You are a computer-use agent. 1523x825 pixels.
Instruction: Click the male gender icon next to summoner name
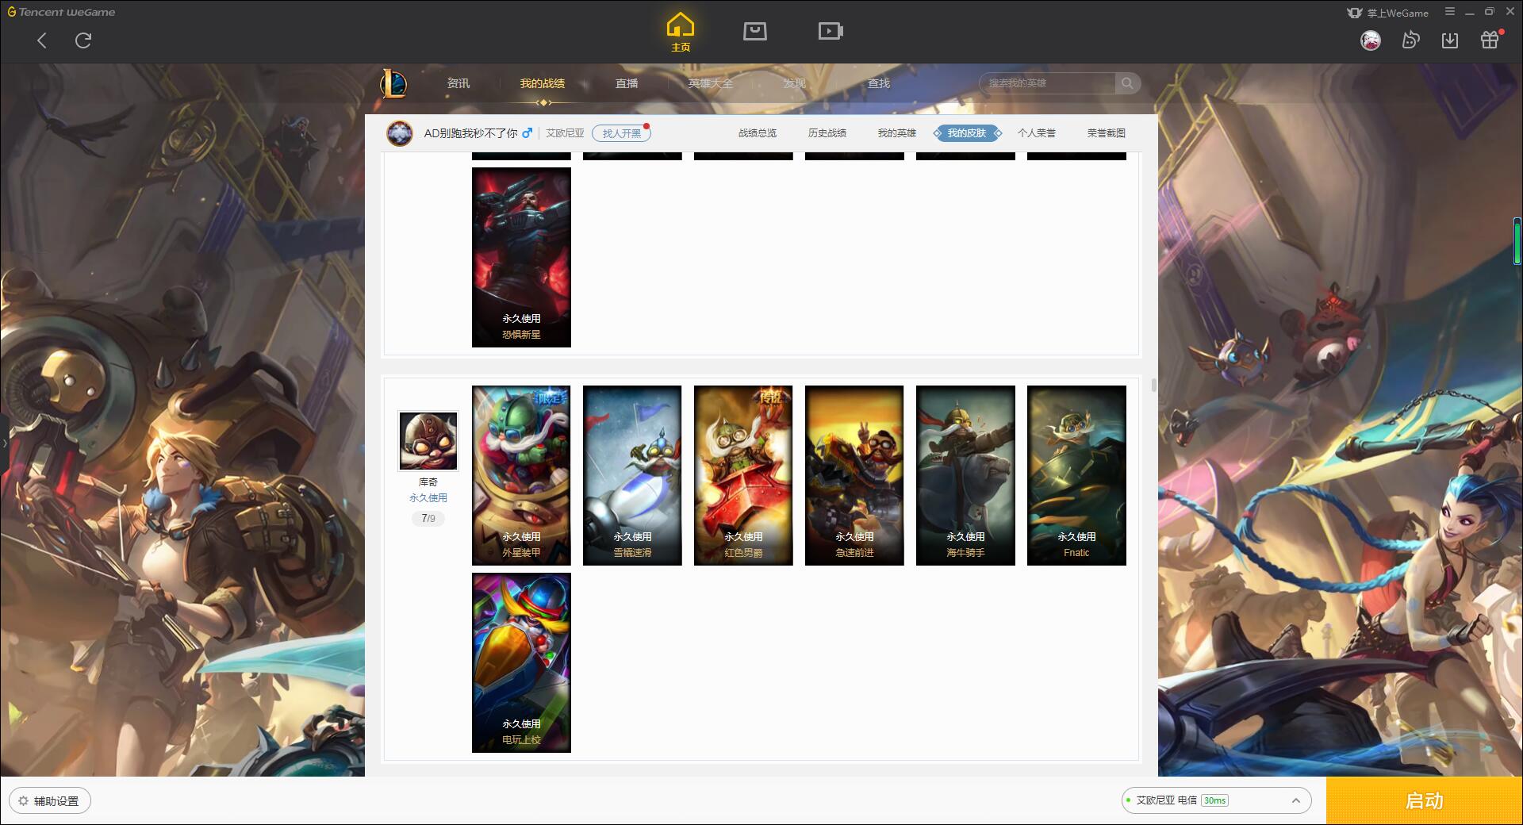527,132
